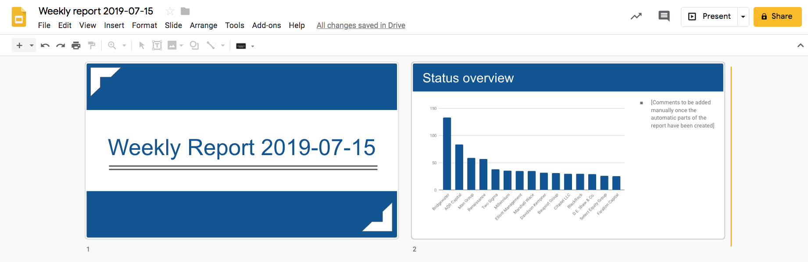808x262 pixels.
Task: Open the Arrange menu
Action: [x=204, y=25]
